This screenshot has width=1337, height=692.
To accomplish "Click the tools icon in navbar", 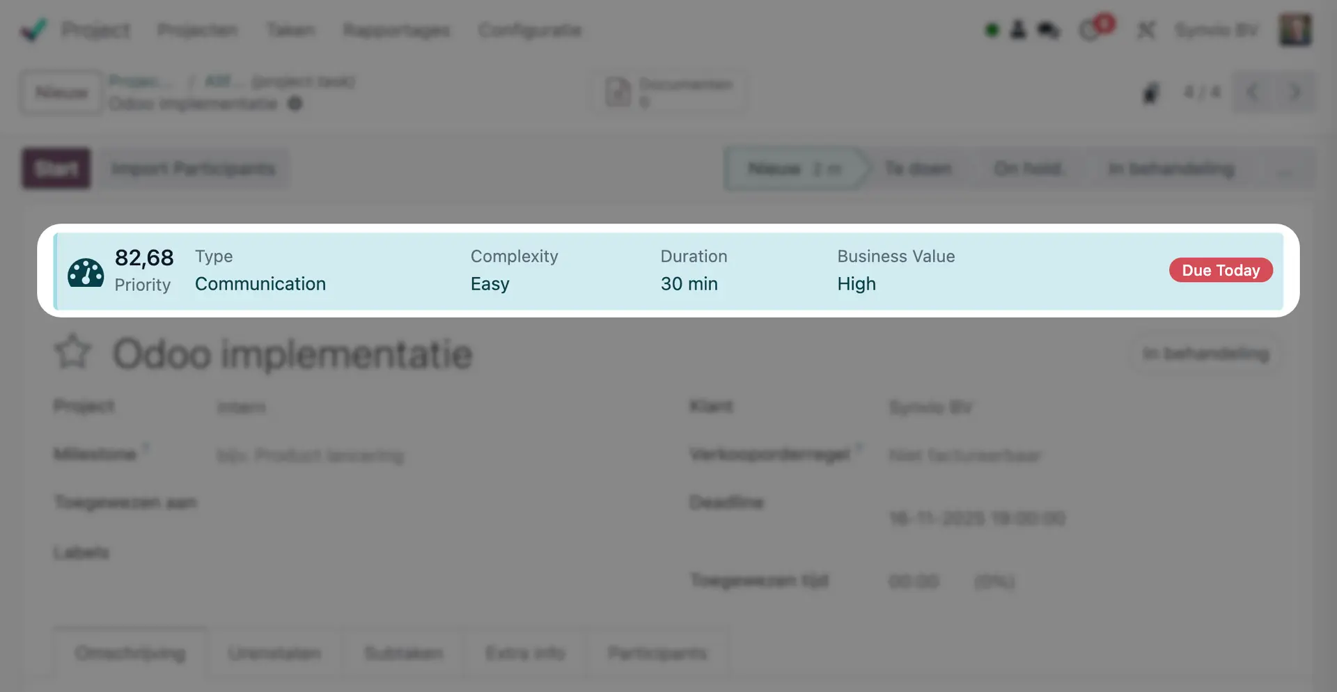I will (x=1146, y=30).
